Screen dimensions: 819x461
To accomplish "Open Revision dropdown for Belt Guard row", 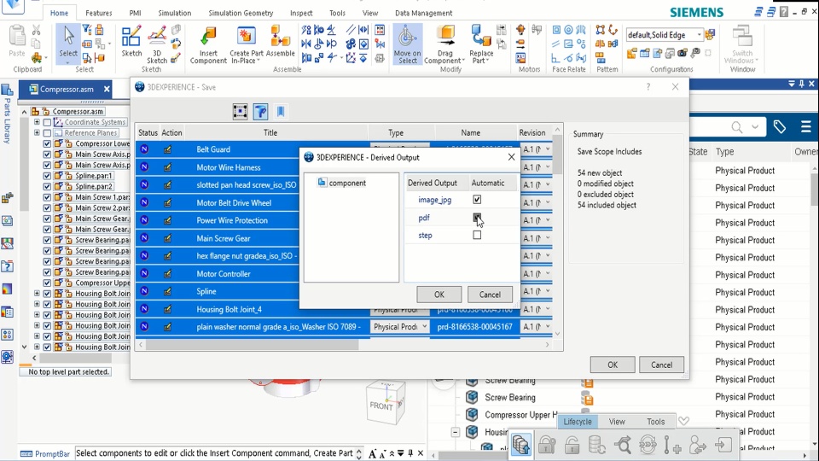I will tap(548, 149).
